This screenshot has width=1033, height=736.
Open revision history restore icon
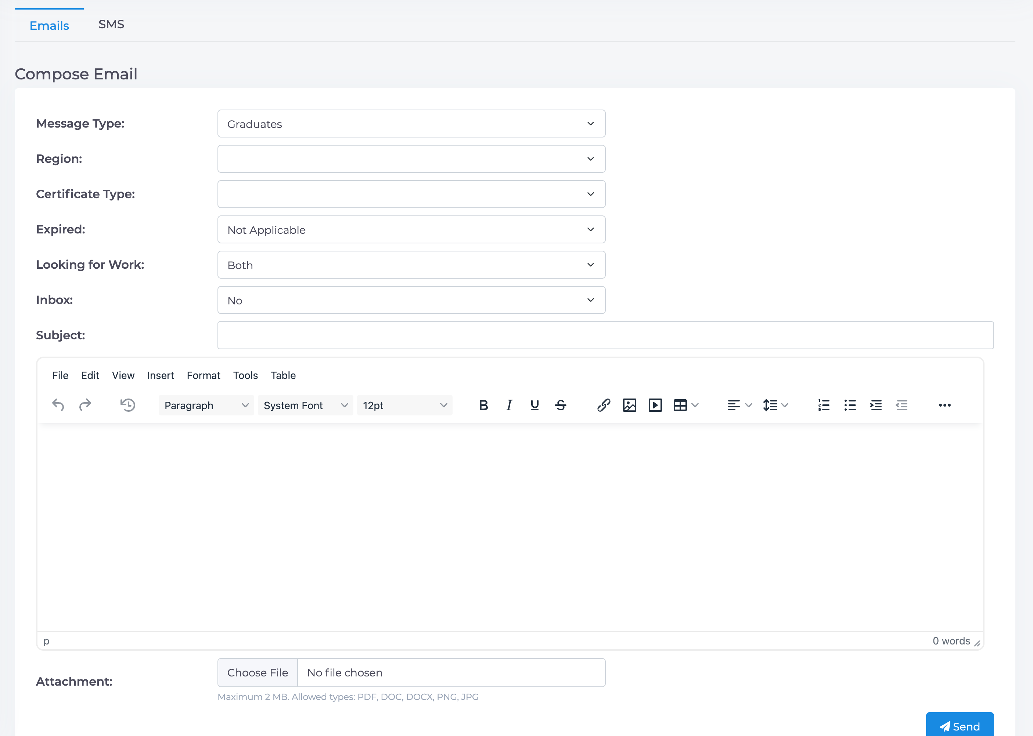tap(128, 405)
